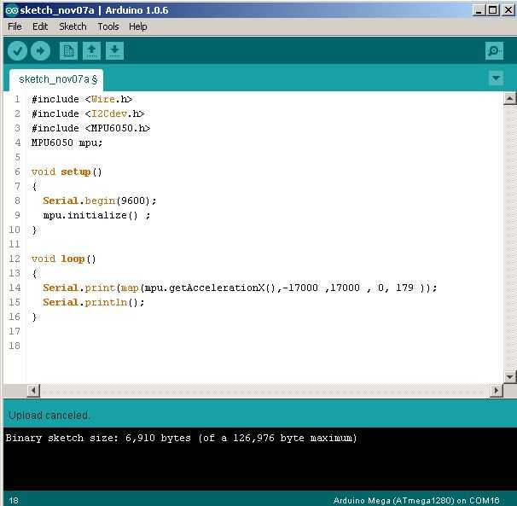Open the Sketch menu
This screenshot has height=506, width=517.
73,26
